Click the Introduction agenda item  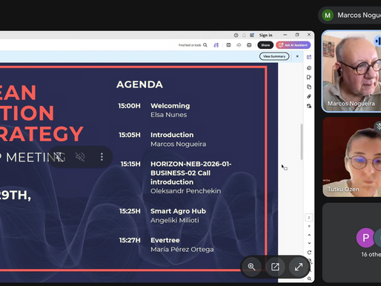[x=172, y=135]
